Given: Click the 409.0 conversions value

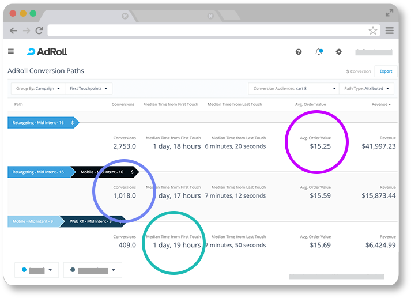Looking at the screenshot, I should pos(127,245).
